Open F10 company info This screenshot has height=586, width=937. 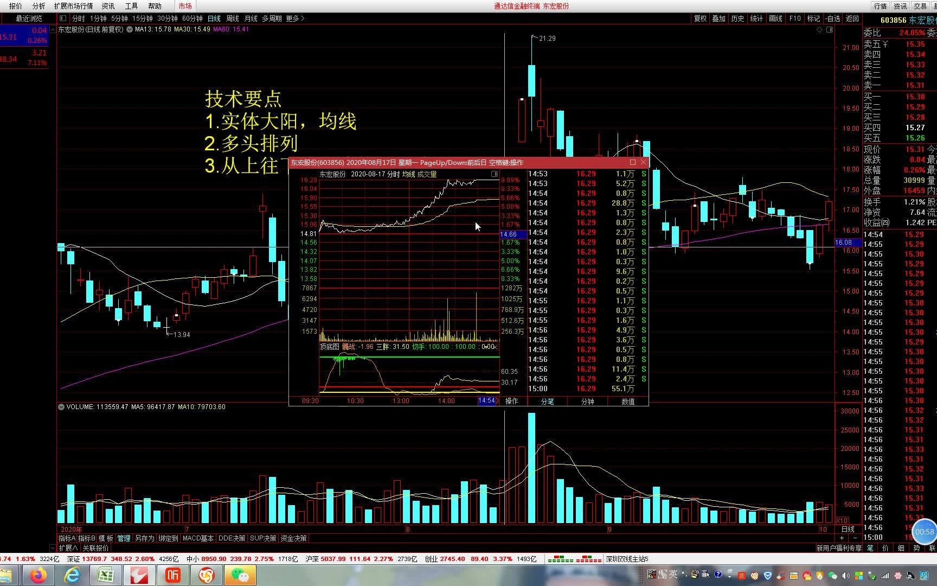pos(795,18)
